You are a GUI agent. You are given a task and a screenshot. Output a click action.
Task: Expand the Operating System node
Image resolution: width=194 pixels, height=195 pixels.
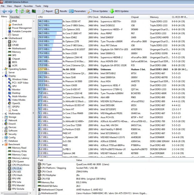pos(3,69)
